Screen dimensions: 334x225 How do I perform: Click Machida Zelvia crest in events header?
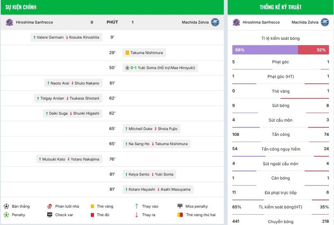pyautogui.click(x=215, y=22)
